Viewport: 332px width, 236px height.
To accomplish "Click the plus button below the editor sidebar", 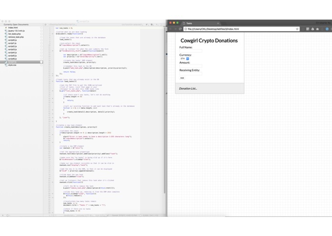I will coord(3,215).
